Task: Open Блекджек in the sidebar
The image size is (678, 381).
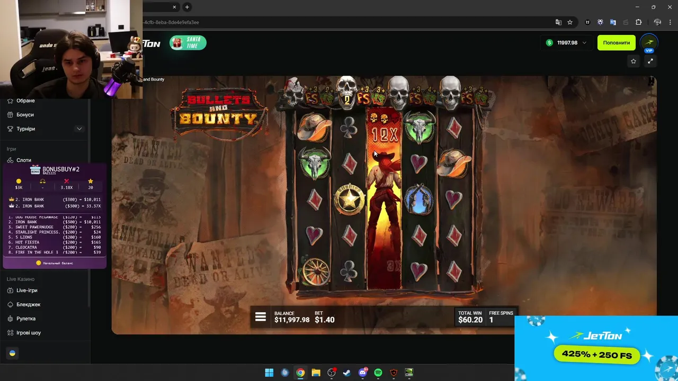Action: pos(28,305)
